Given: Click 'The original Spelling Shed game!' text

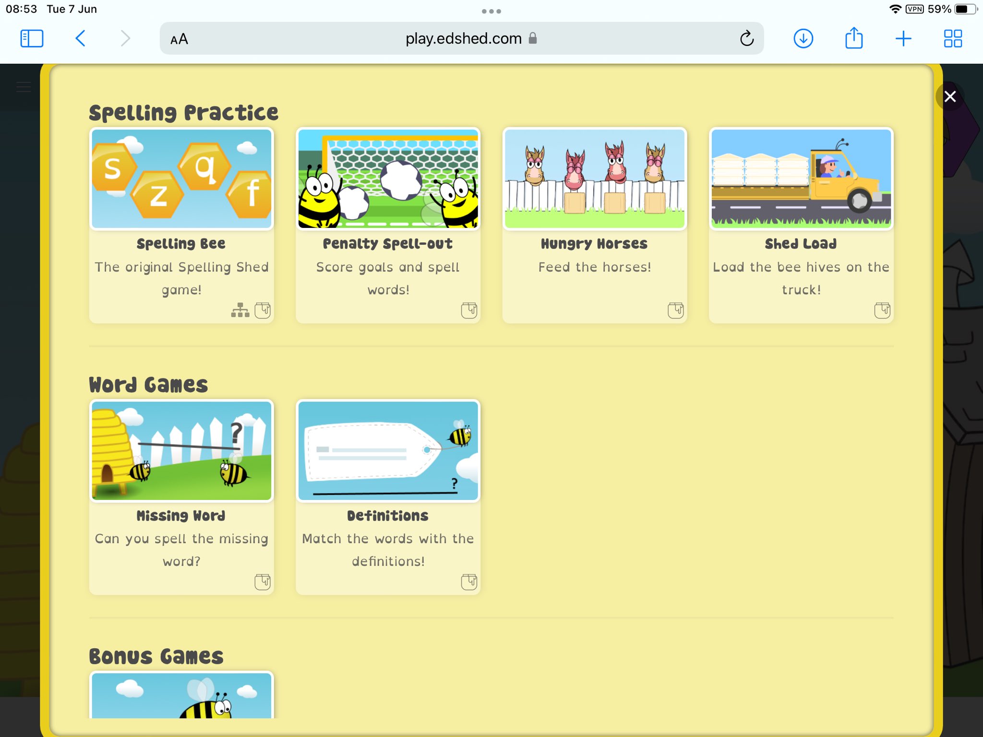Looking at the screenshot, I should 181,278.
